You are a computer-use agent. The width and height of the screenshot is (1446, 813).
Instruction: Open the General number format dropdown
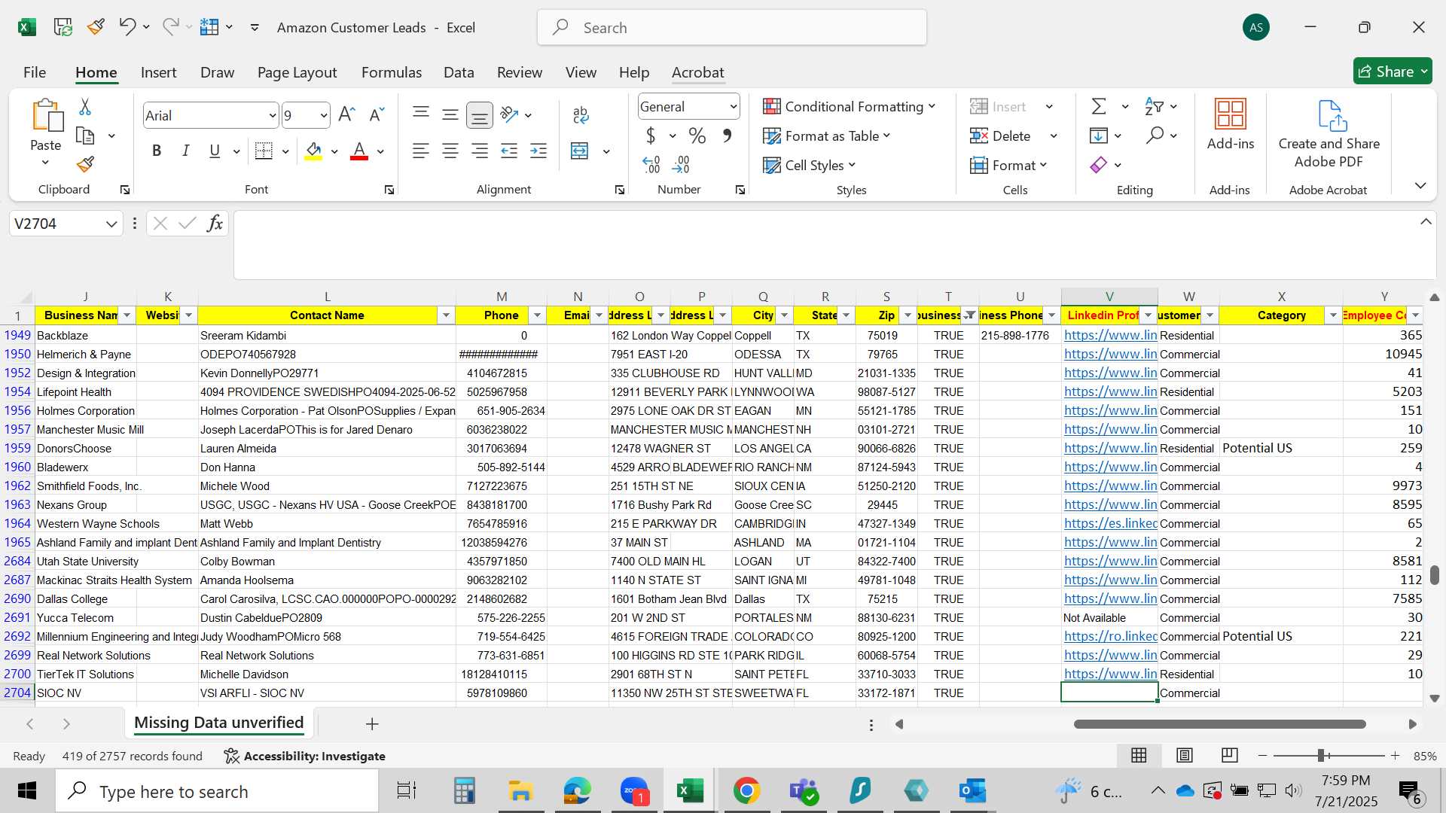pyautogui.click(x=733, y=106)
